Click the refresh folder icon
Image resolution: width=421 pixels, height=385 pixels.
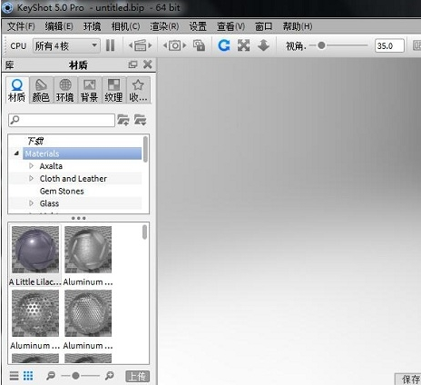(x=140, y=120)
